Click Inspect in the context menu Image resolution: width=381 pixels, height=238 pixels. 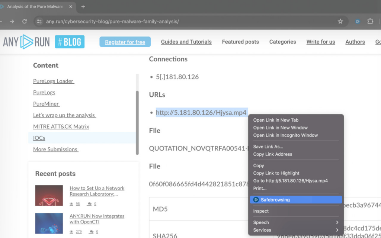click(261, 211)
